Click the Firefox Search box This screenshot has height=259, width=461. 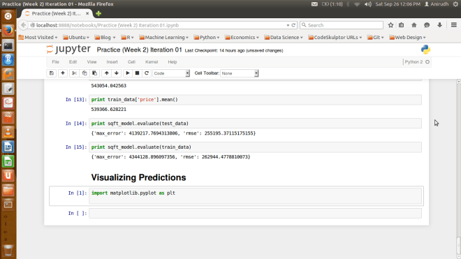click(x=342, y=25)
